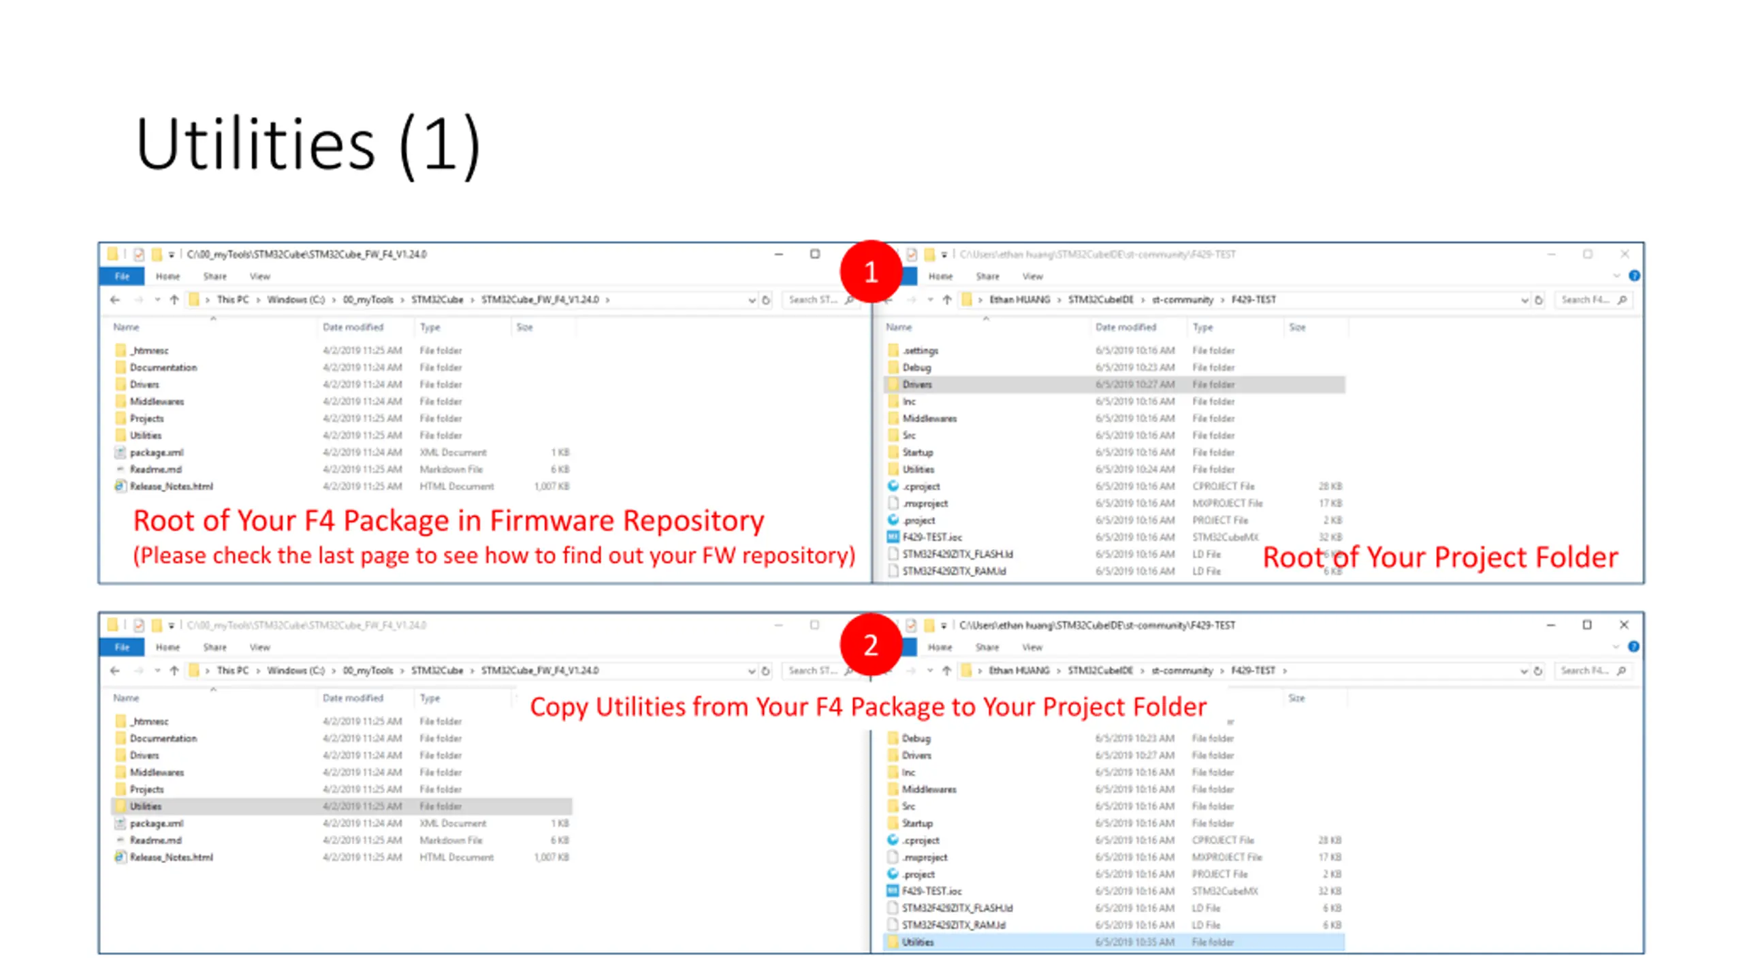Select STM32F429ZITX_FLASH.ld in upper project window

point(957,555)
